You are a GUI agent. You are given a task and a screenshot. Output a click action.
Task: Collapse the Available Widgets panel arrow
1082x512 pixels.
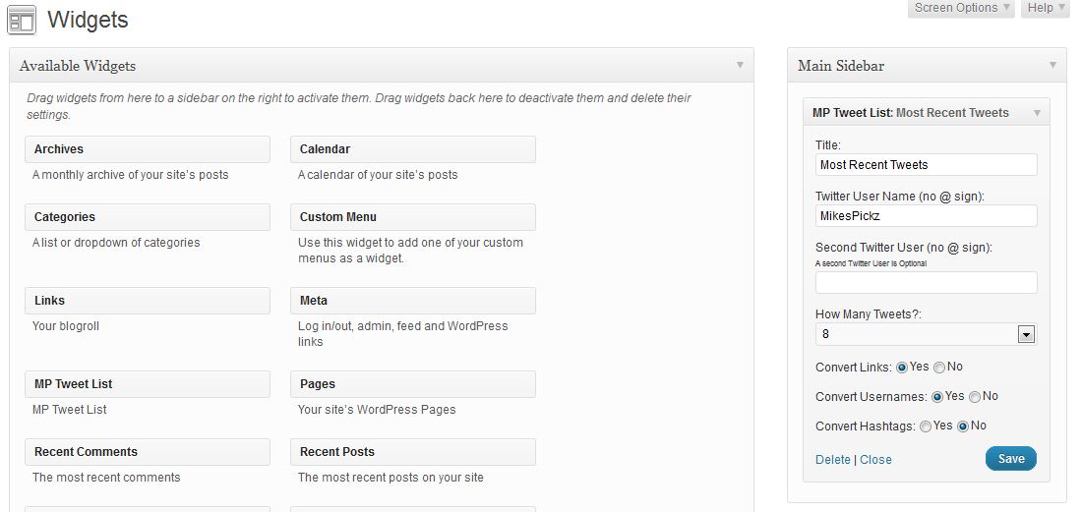point(740,66)
